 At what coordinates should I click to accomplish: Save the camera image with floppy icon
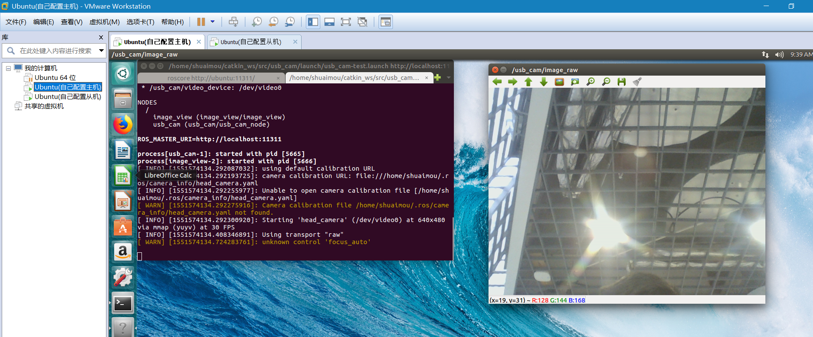click(622, 82)
